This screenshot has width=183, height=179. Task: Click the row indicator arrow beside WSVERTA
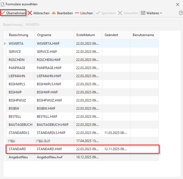point(5,44)
